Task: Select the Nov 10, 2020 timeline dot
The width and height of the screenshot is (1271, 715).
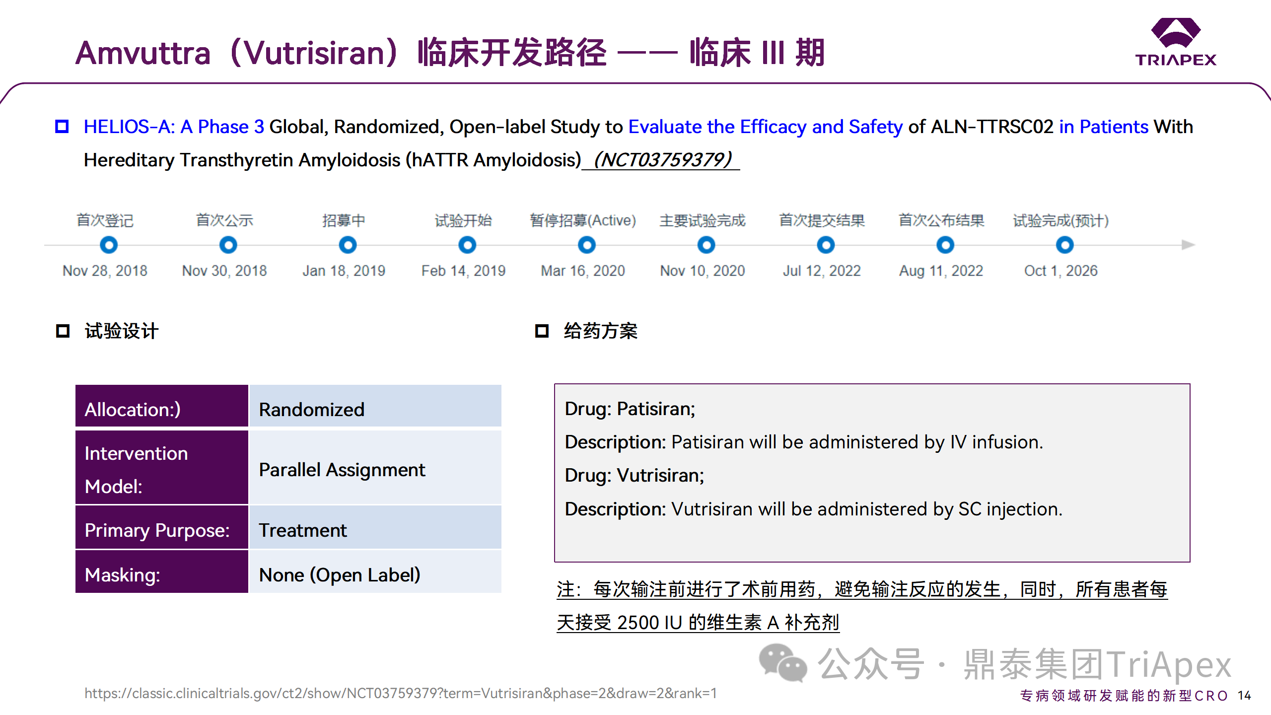Action: click(706, 245)
